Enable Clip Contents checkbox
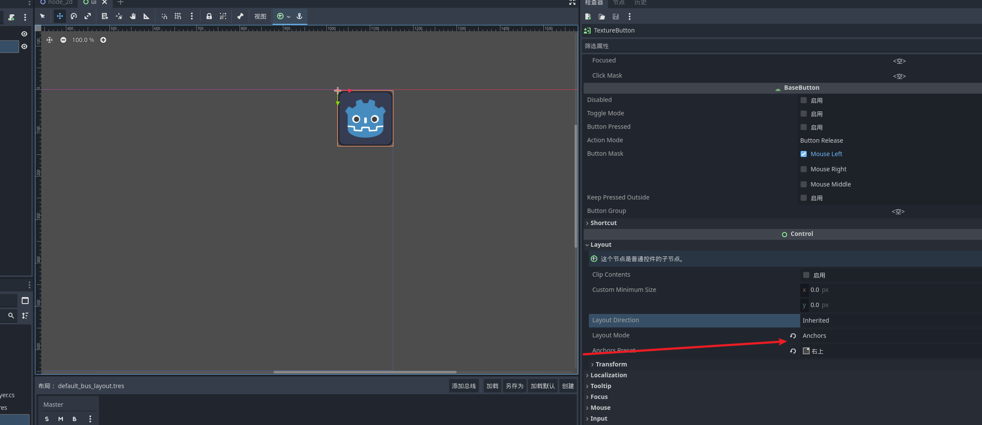 pyautogui.click(x=806, y=275)
